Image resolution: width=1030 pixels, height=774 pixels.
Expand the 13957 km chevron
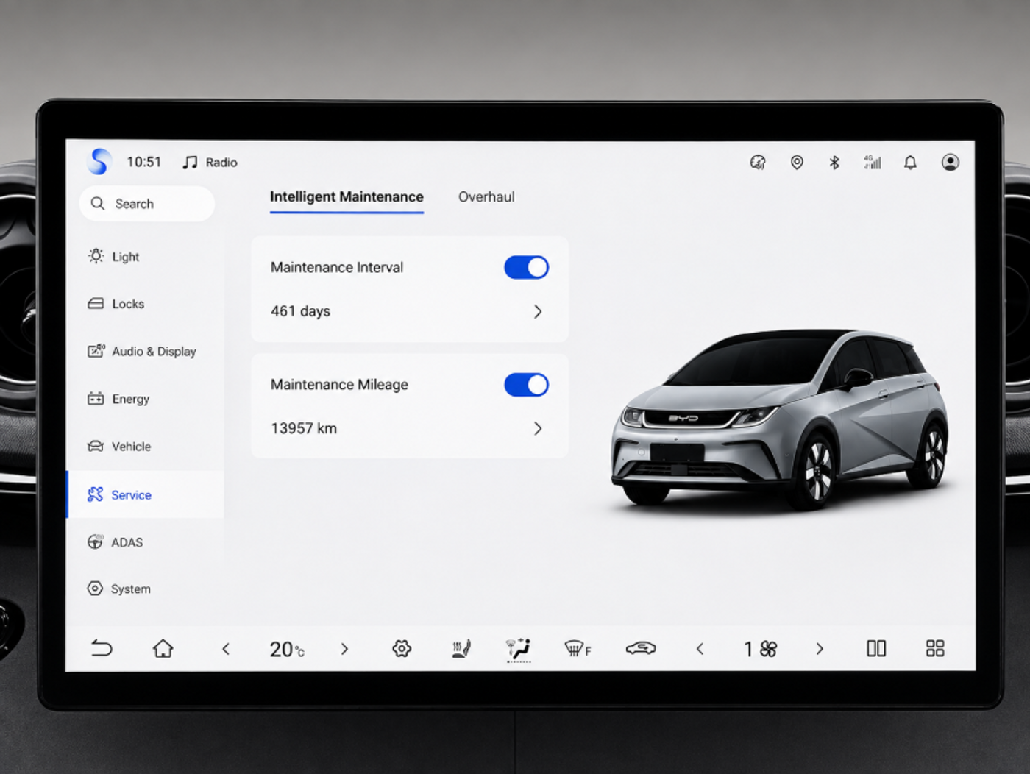pyautogui.click(x=538, y=428)
